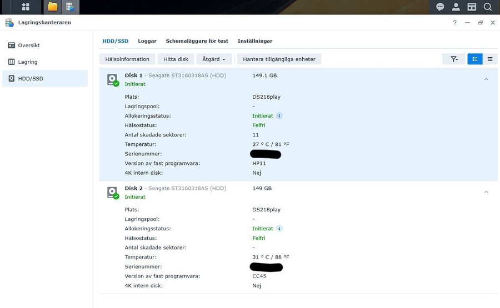Select Lagring in the sidebar
Screen dimensions: 500x308
pyautogui.click(x=28, y=62)
